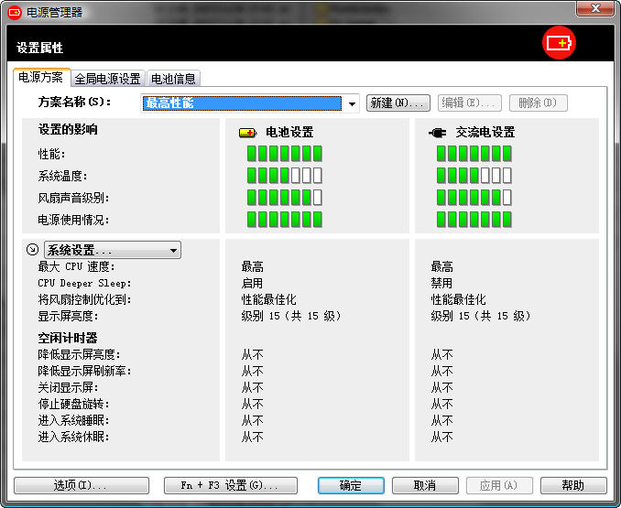Screen dimensions: 621x508
Task: Click the Fn + F3 设置 button
Action: (231, 485)
